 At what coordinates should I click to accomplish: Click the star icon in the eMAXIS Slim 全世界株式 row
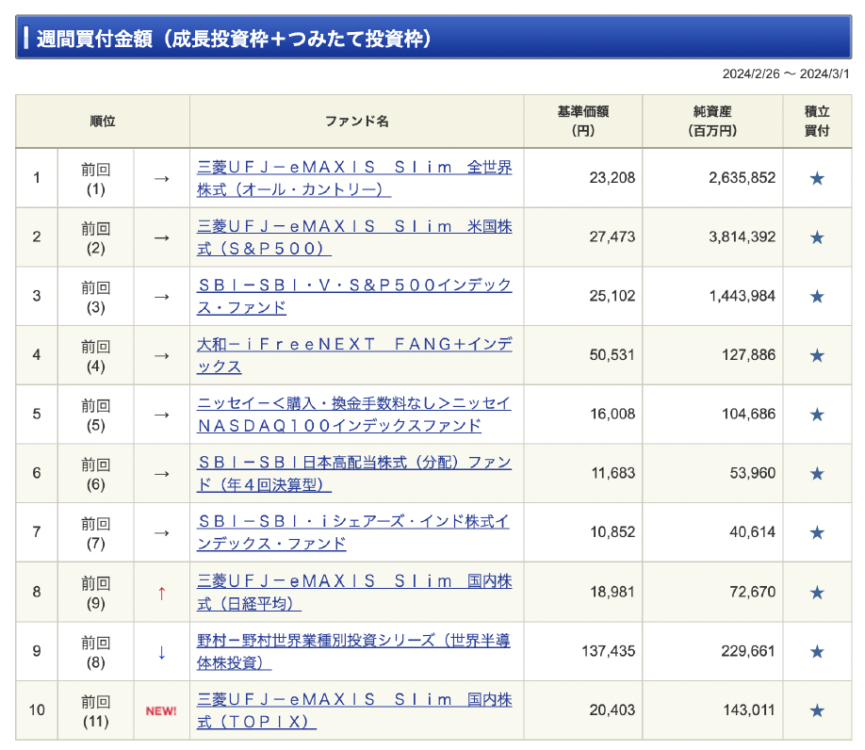click(x=817, y=178)
